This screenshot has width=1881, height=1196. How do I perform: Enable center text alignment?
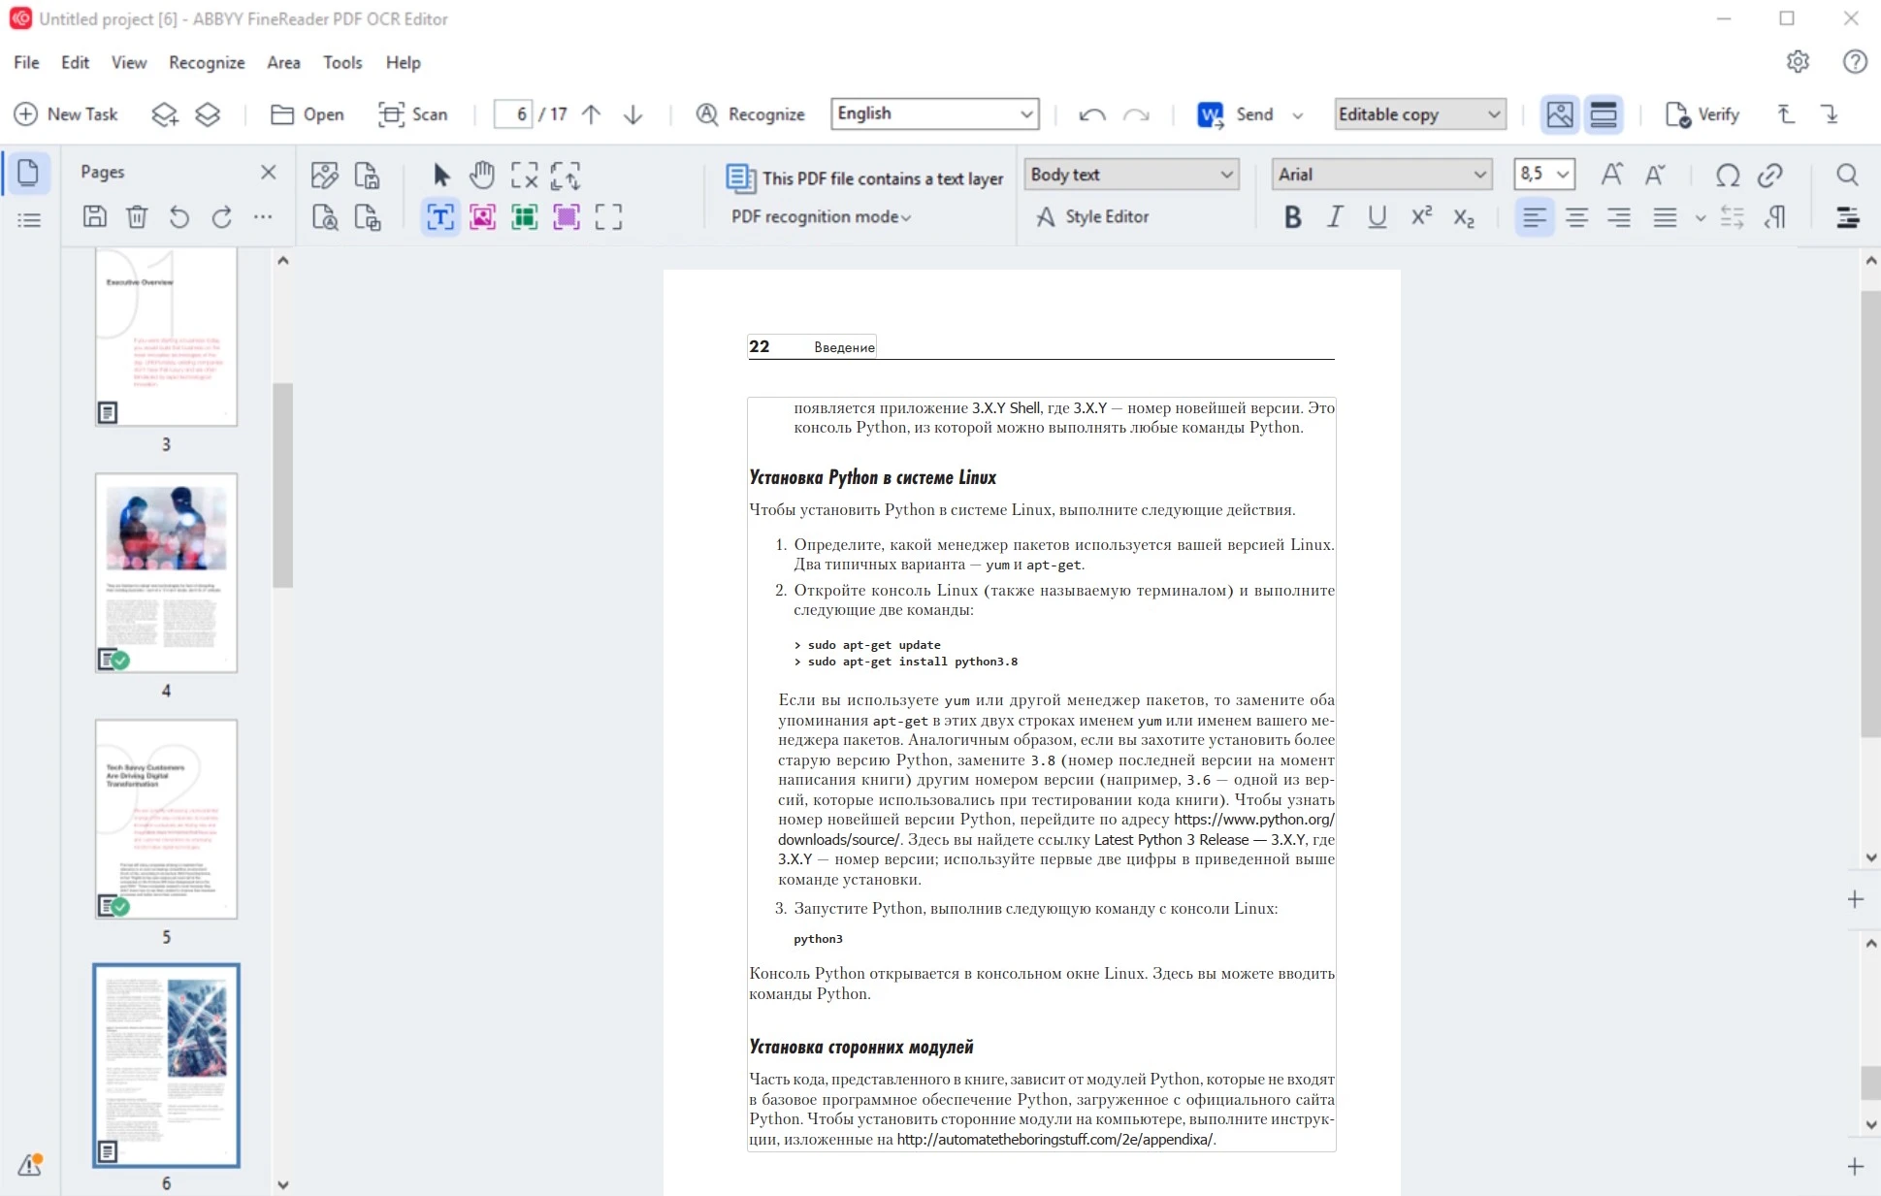1576,217
